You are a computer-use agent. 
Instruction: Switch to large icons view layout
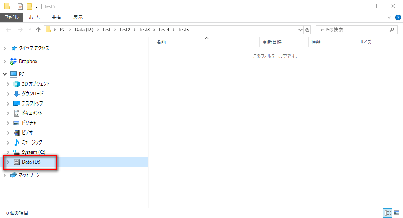click(x=396, y=213)
